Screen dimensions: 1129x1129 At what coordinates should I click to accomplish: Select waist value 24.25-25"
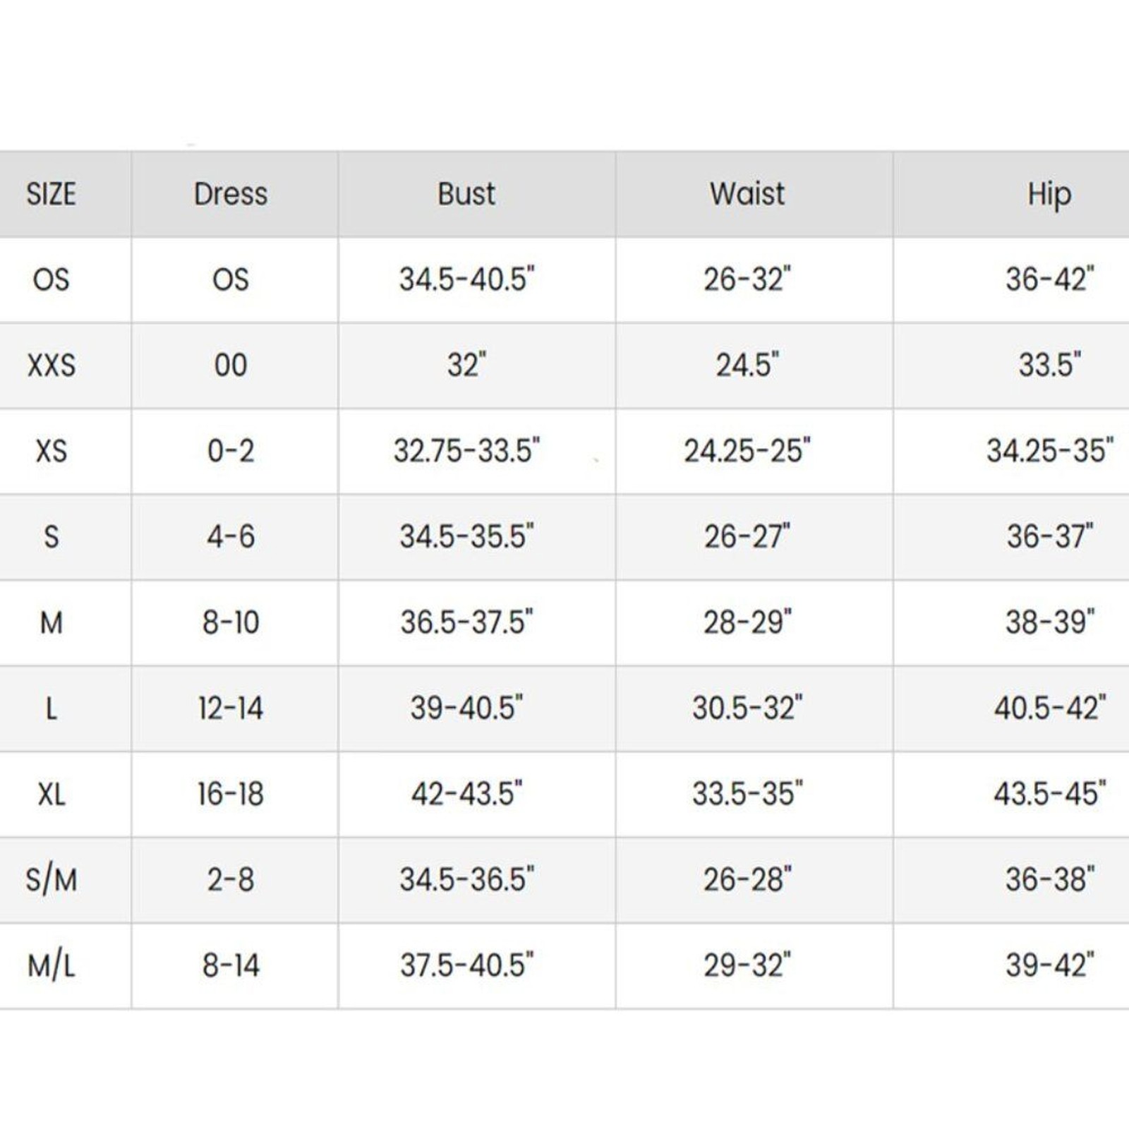(x=747, y=451)
